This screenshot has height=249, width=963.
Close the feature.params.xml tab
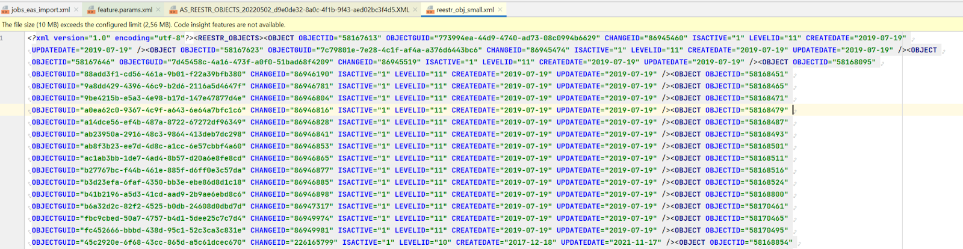158,10
